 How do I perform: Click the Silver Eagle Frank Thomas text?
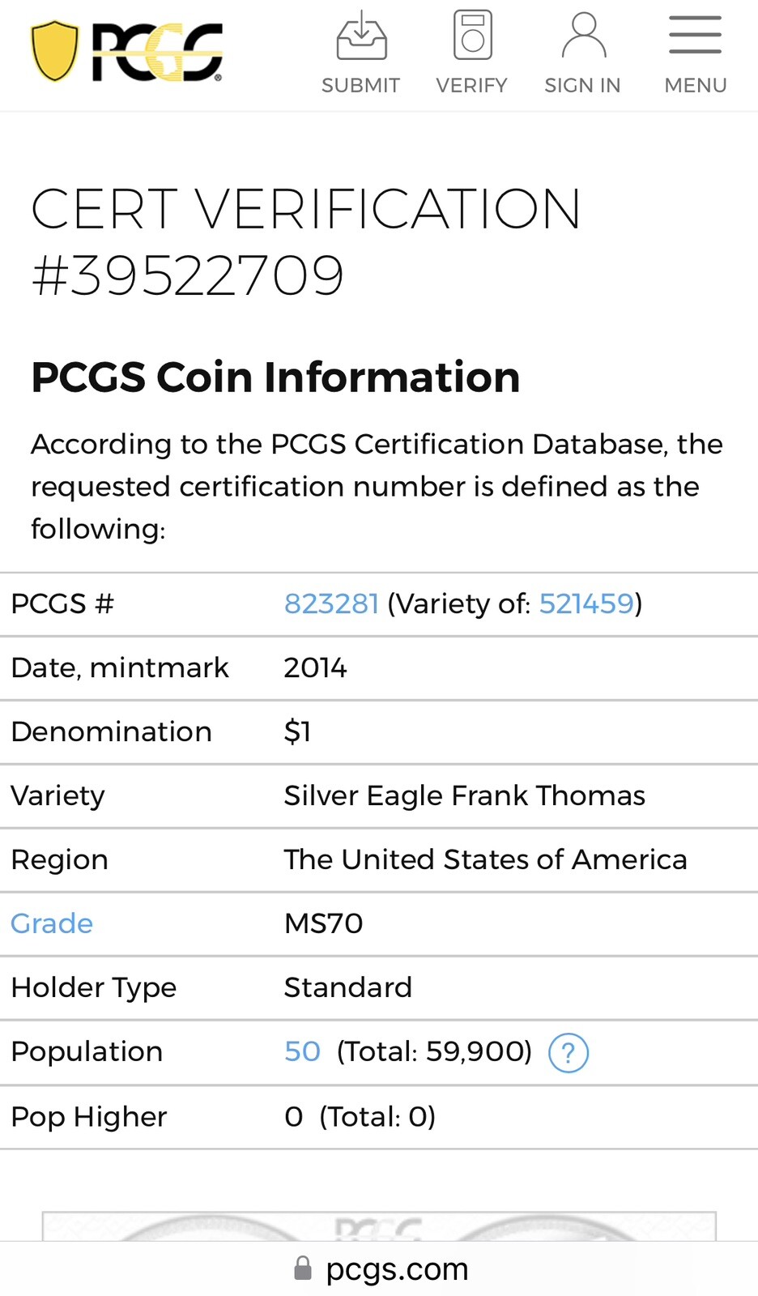tap(464, 795)
